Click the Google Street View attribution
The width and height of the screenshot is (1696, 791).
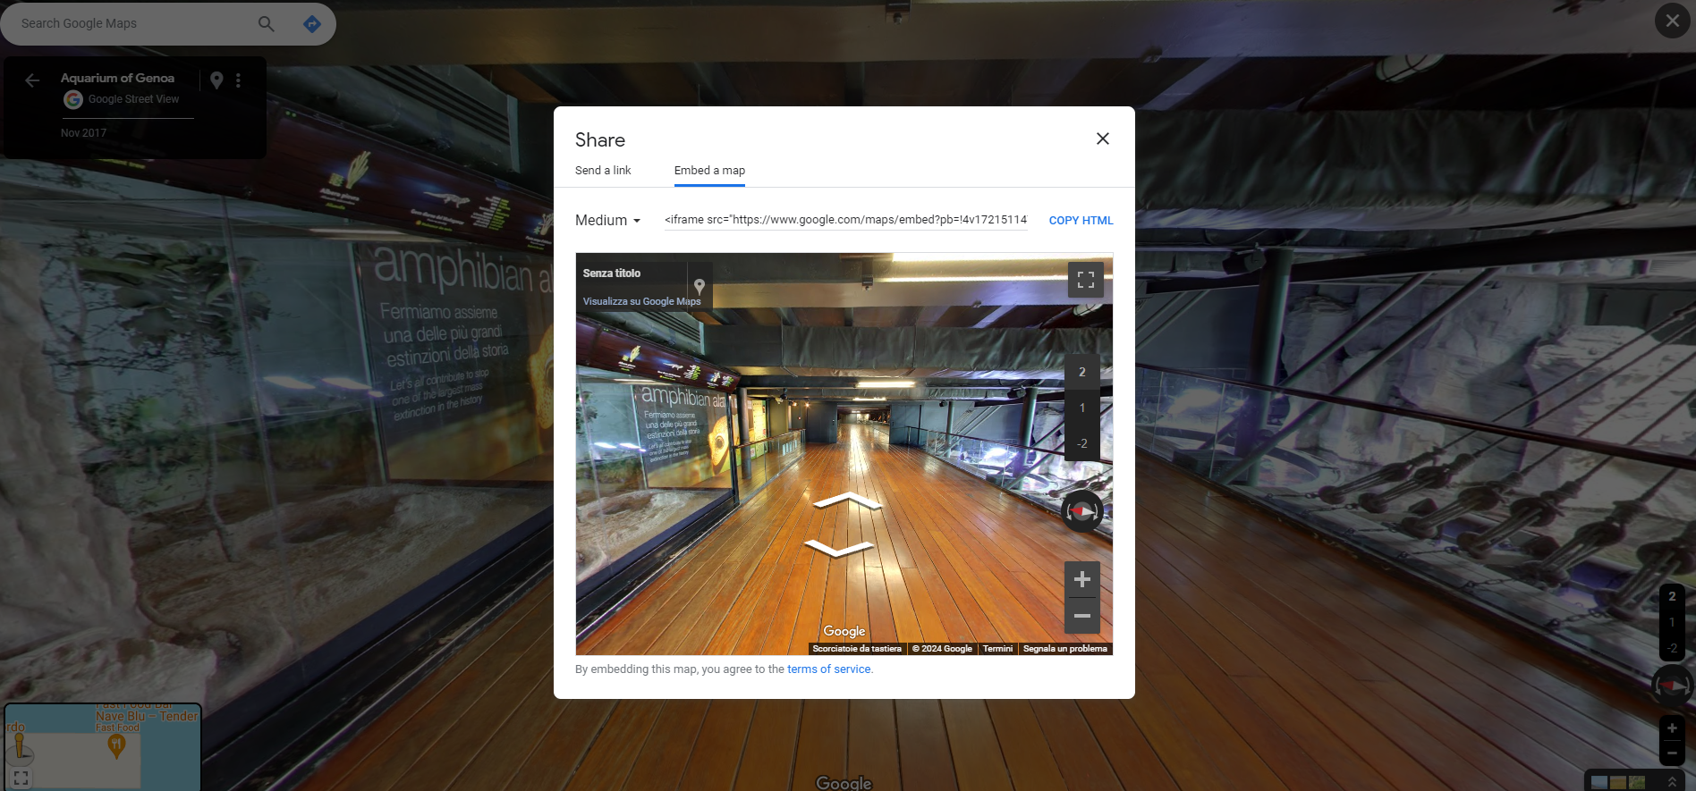coord(133,99)
